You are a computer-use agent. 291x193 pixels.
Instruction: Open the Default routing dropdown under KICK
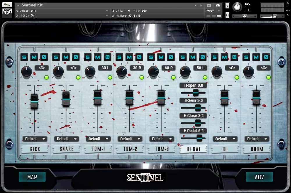click(x=34, y=139)
